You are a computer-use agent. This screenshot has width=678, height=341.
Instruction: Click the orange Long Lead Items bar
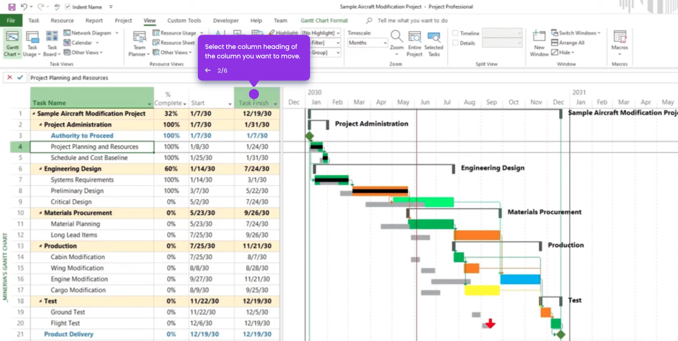(477, 235)
